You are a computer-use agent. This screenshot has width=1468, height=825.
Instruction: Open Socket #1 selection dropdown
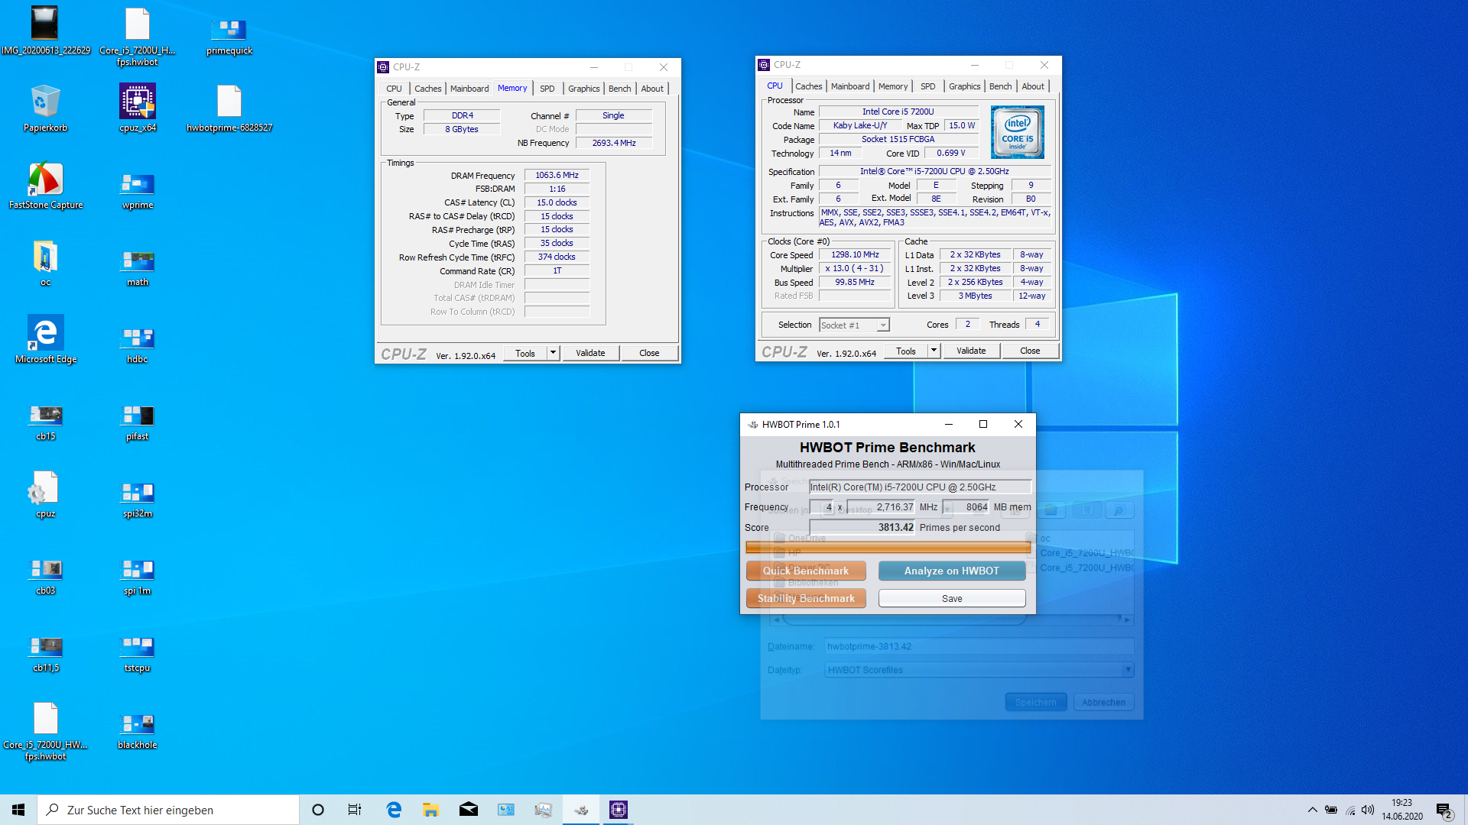(854, 325)
